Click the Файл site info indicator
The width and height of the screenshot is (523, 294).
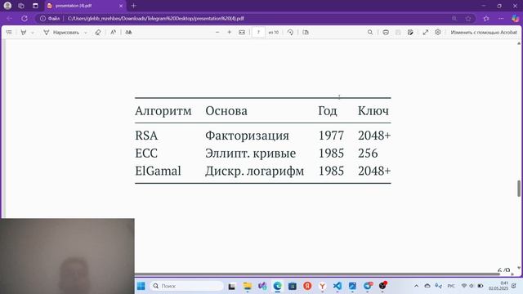50,18
